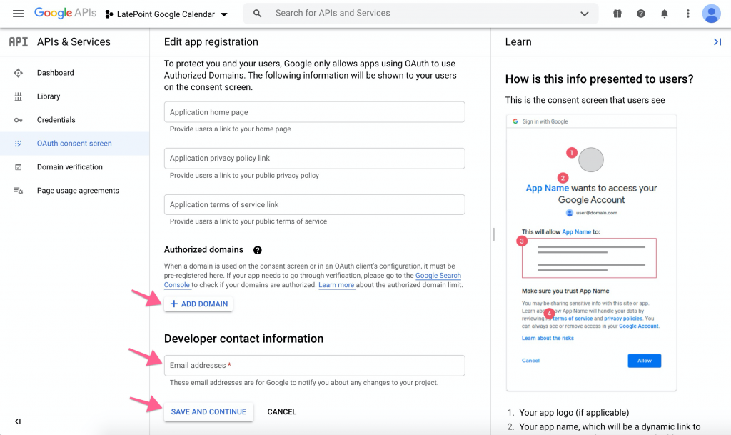The height and width of the screenshot is (435, 731).
Task: Focus the Application home page field
Action: [314, 112]
